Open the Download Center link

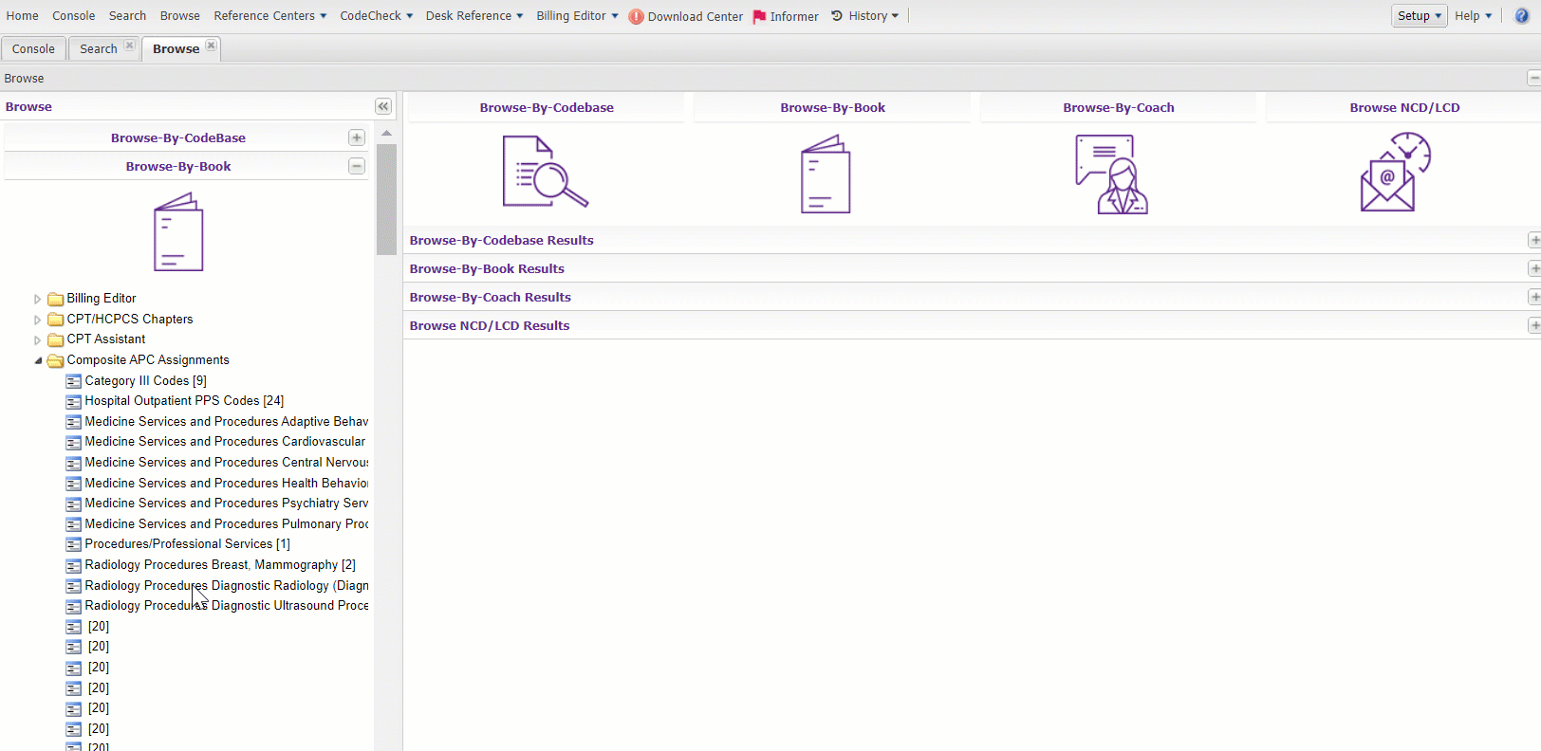point(686,17)
